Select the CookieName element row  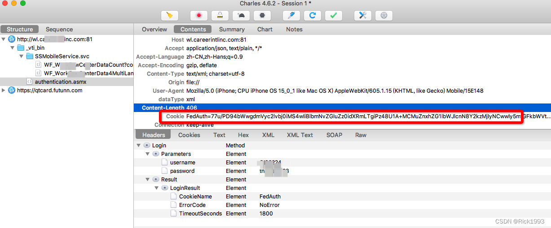342,197
